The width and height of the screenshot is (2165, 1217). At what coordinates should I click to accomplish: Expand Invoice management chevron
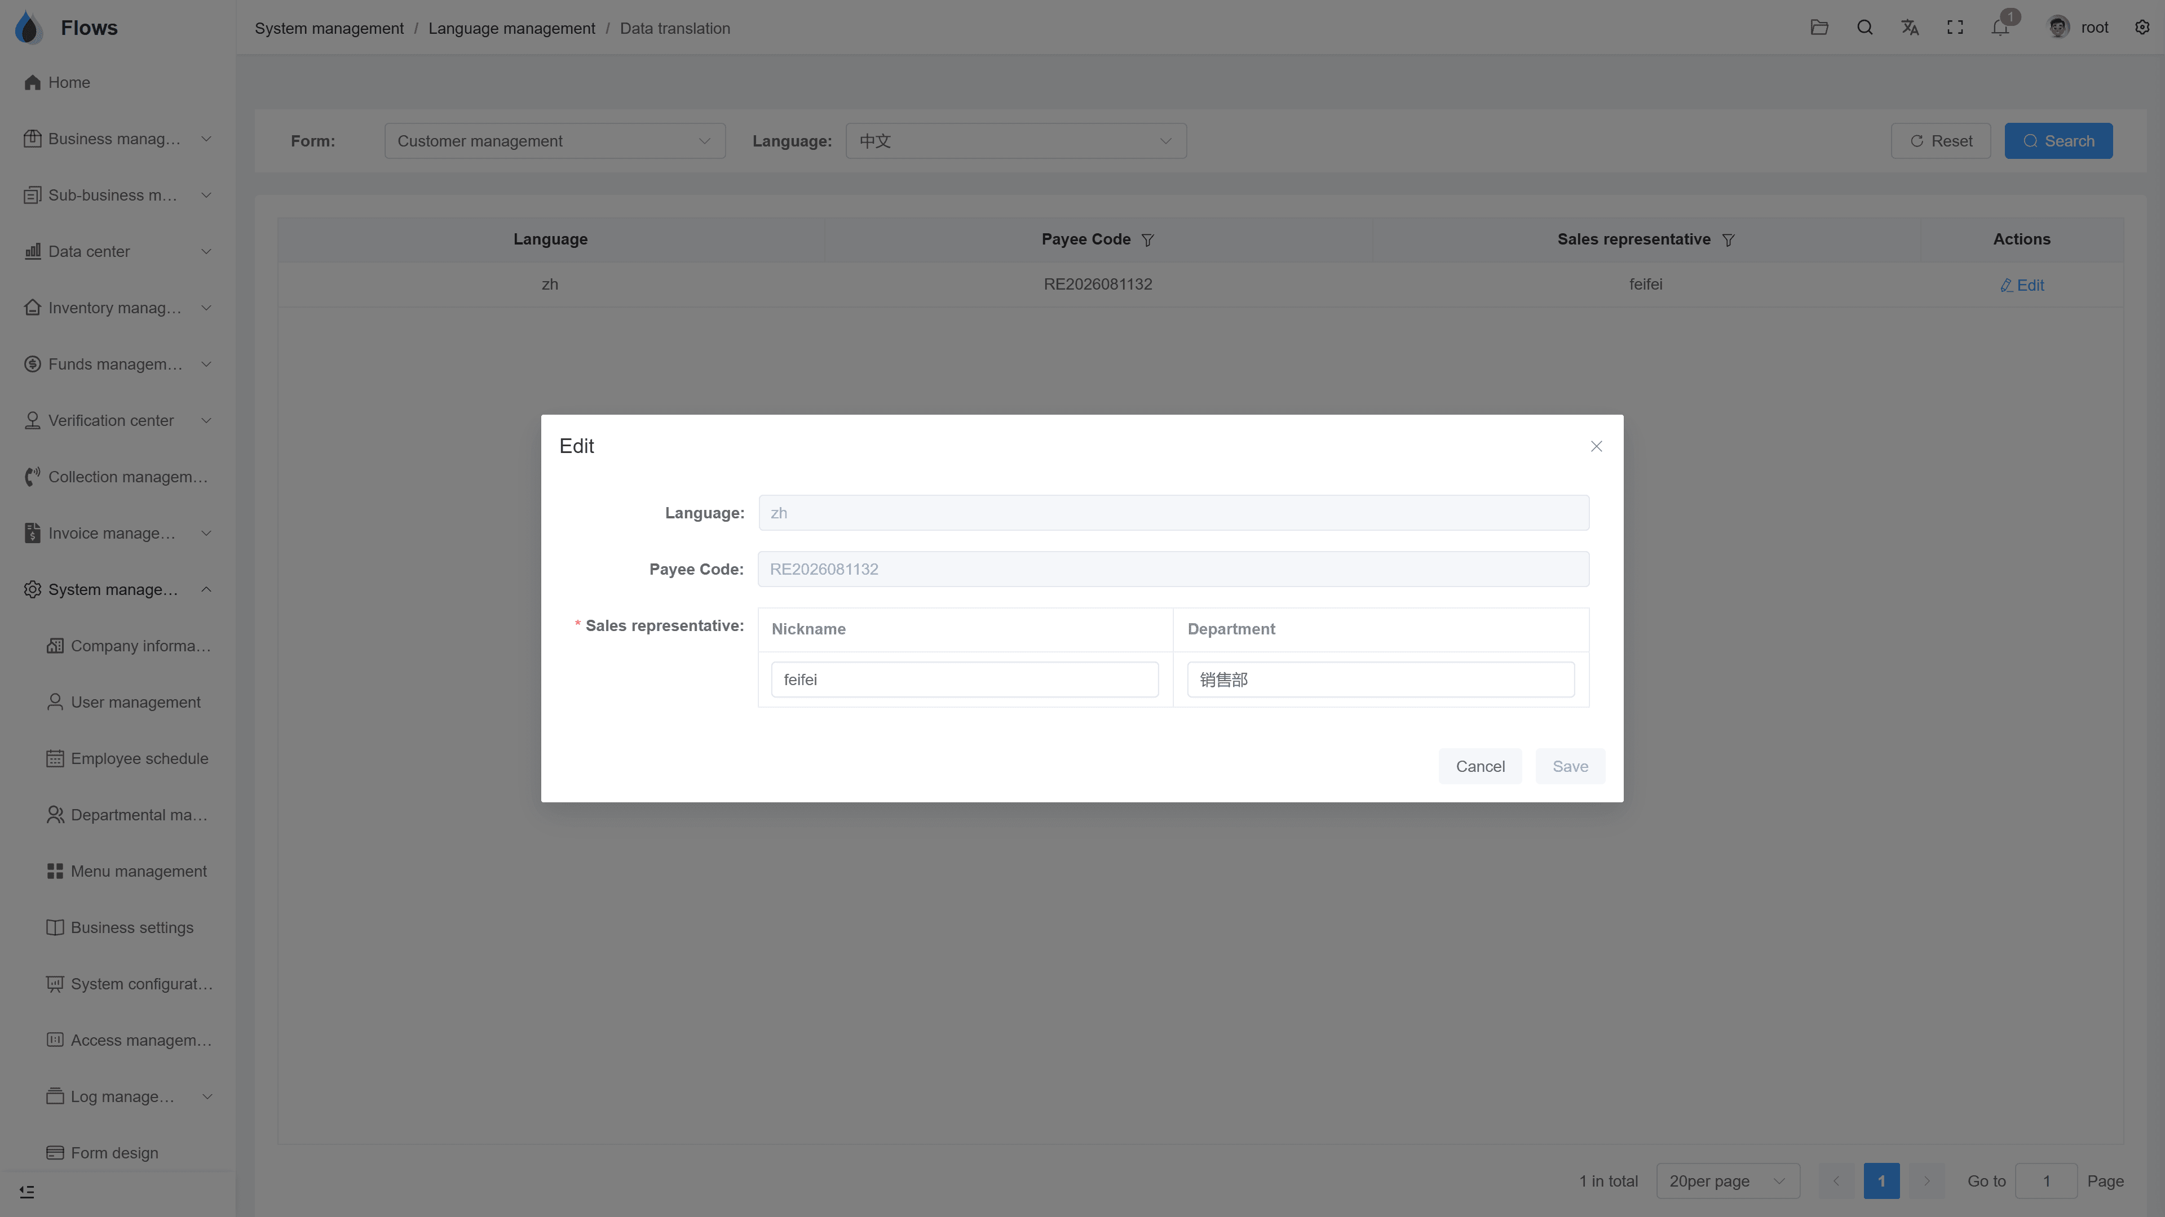207,534
